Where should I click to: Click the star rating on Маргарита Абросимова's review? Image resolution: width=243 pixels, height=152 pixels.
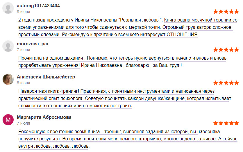(226, 123)
